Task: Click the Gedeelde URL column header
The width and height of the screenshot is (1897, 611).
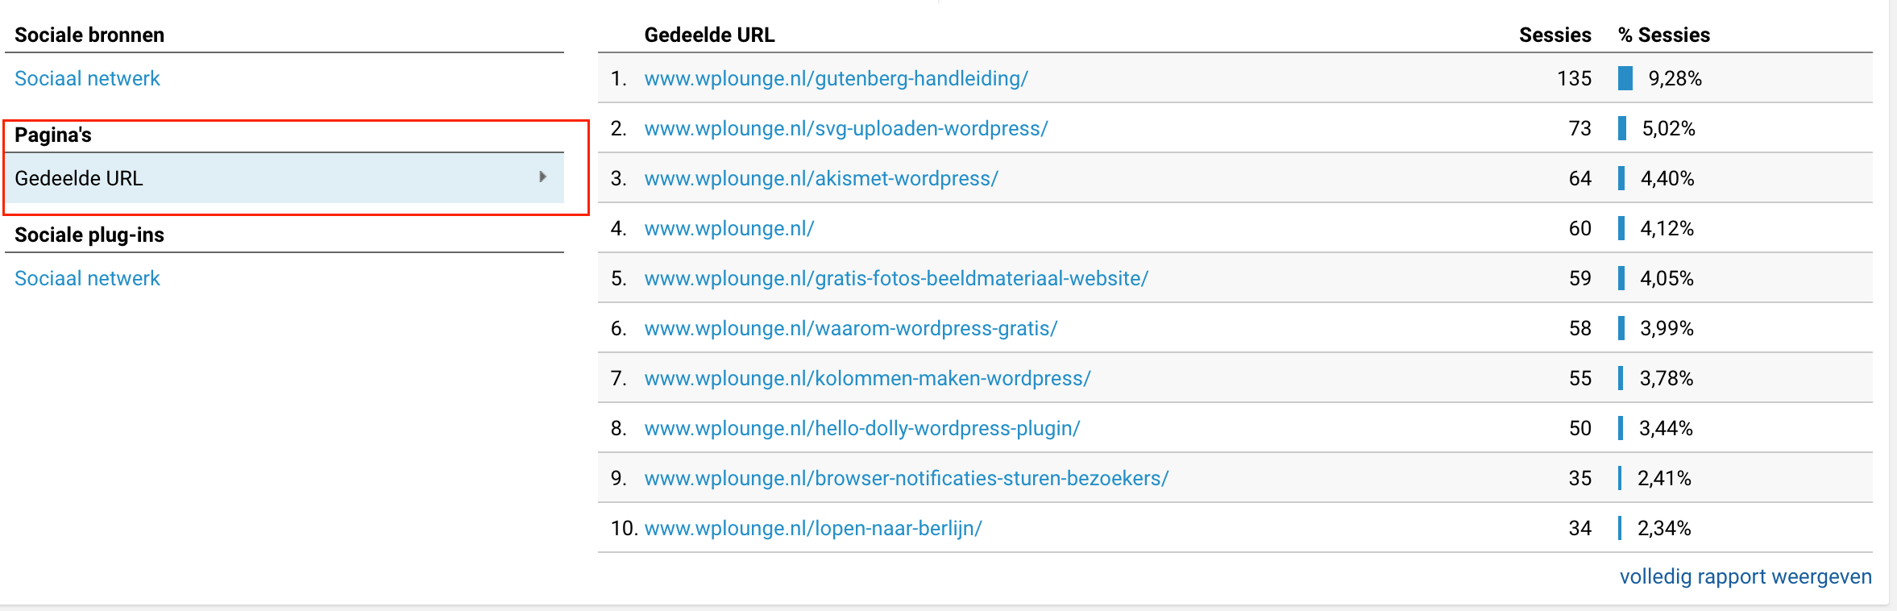Action: tap(709, 35)
